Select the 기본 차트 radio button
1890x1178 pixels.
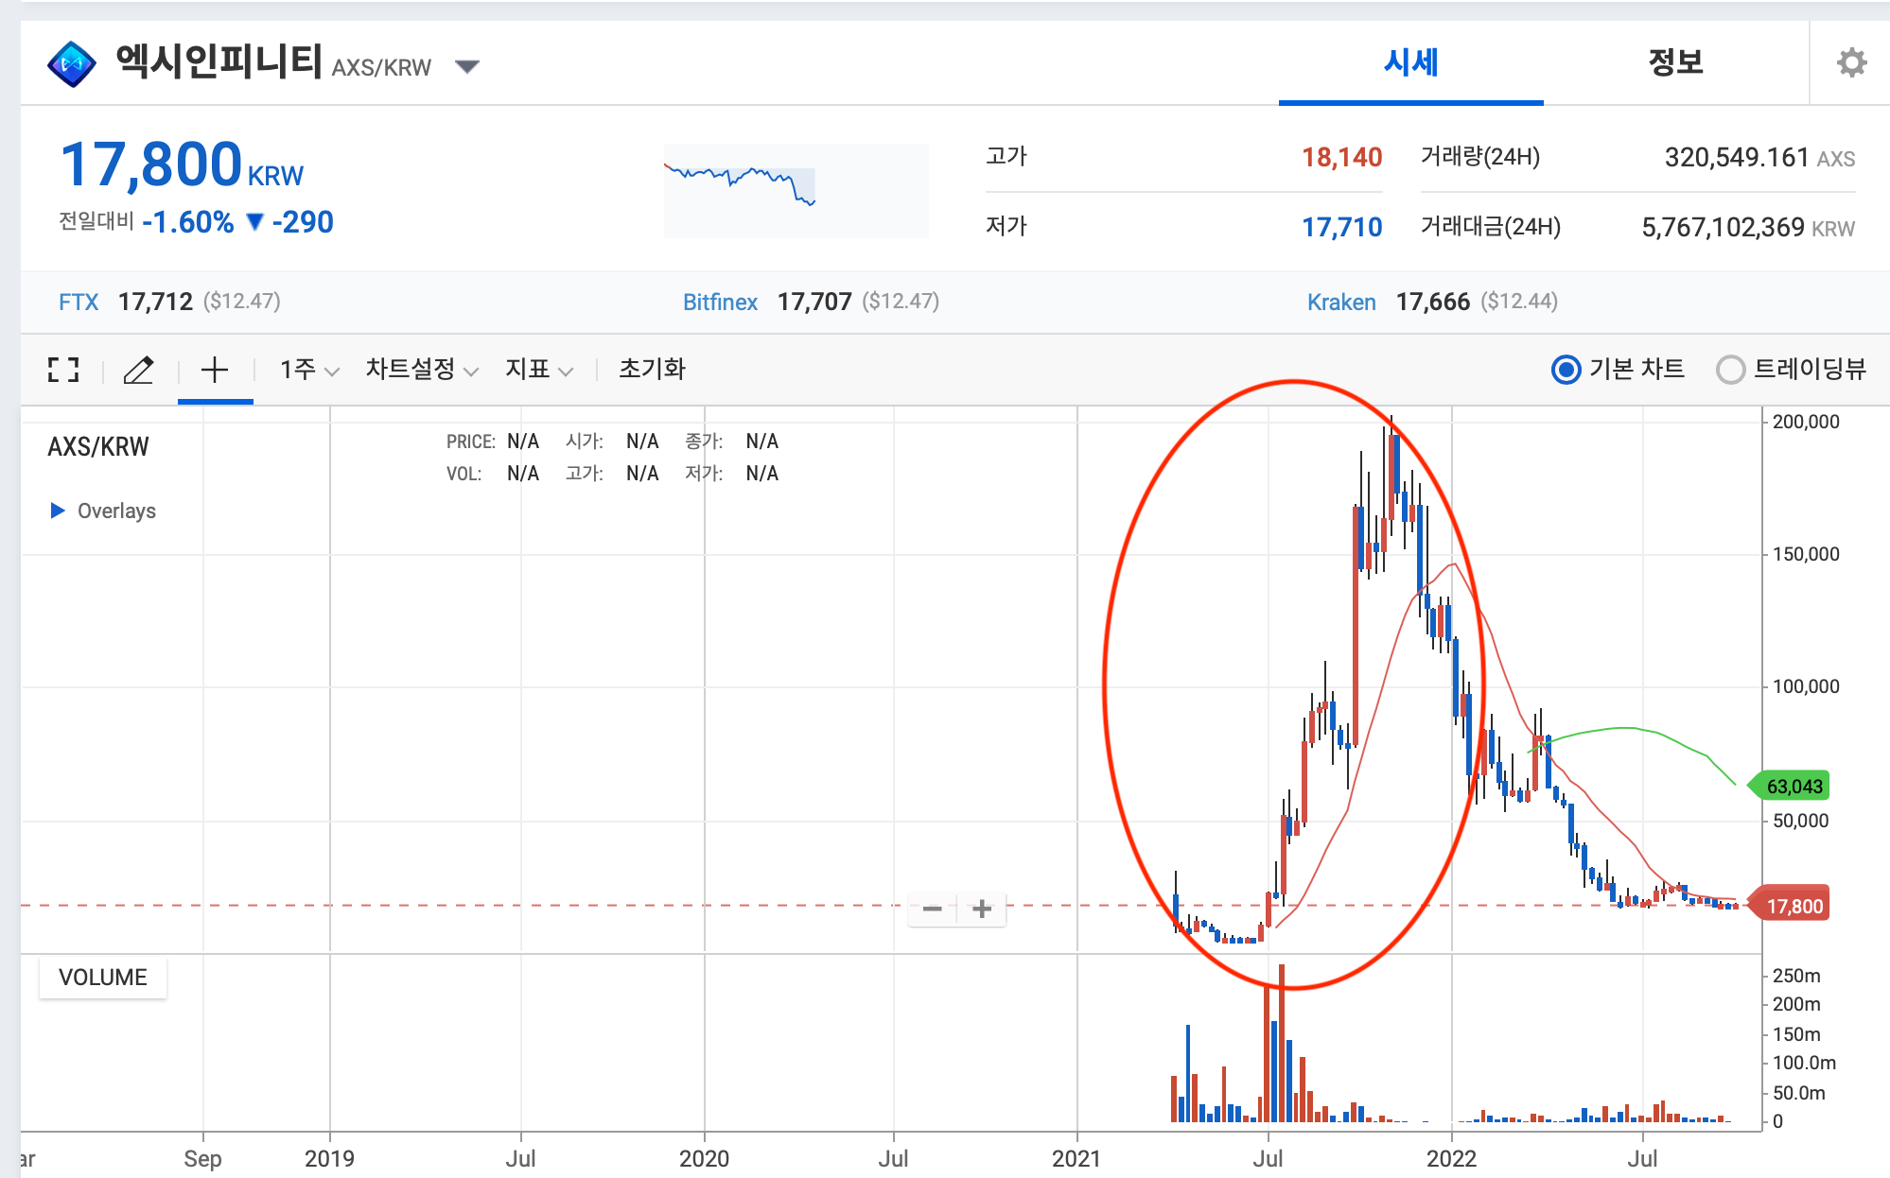pos(1566,370)
